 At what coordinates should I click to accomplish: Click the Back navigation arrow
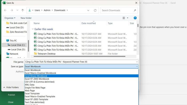(5, 10)
